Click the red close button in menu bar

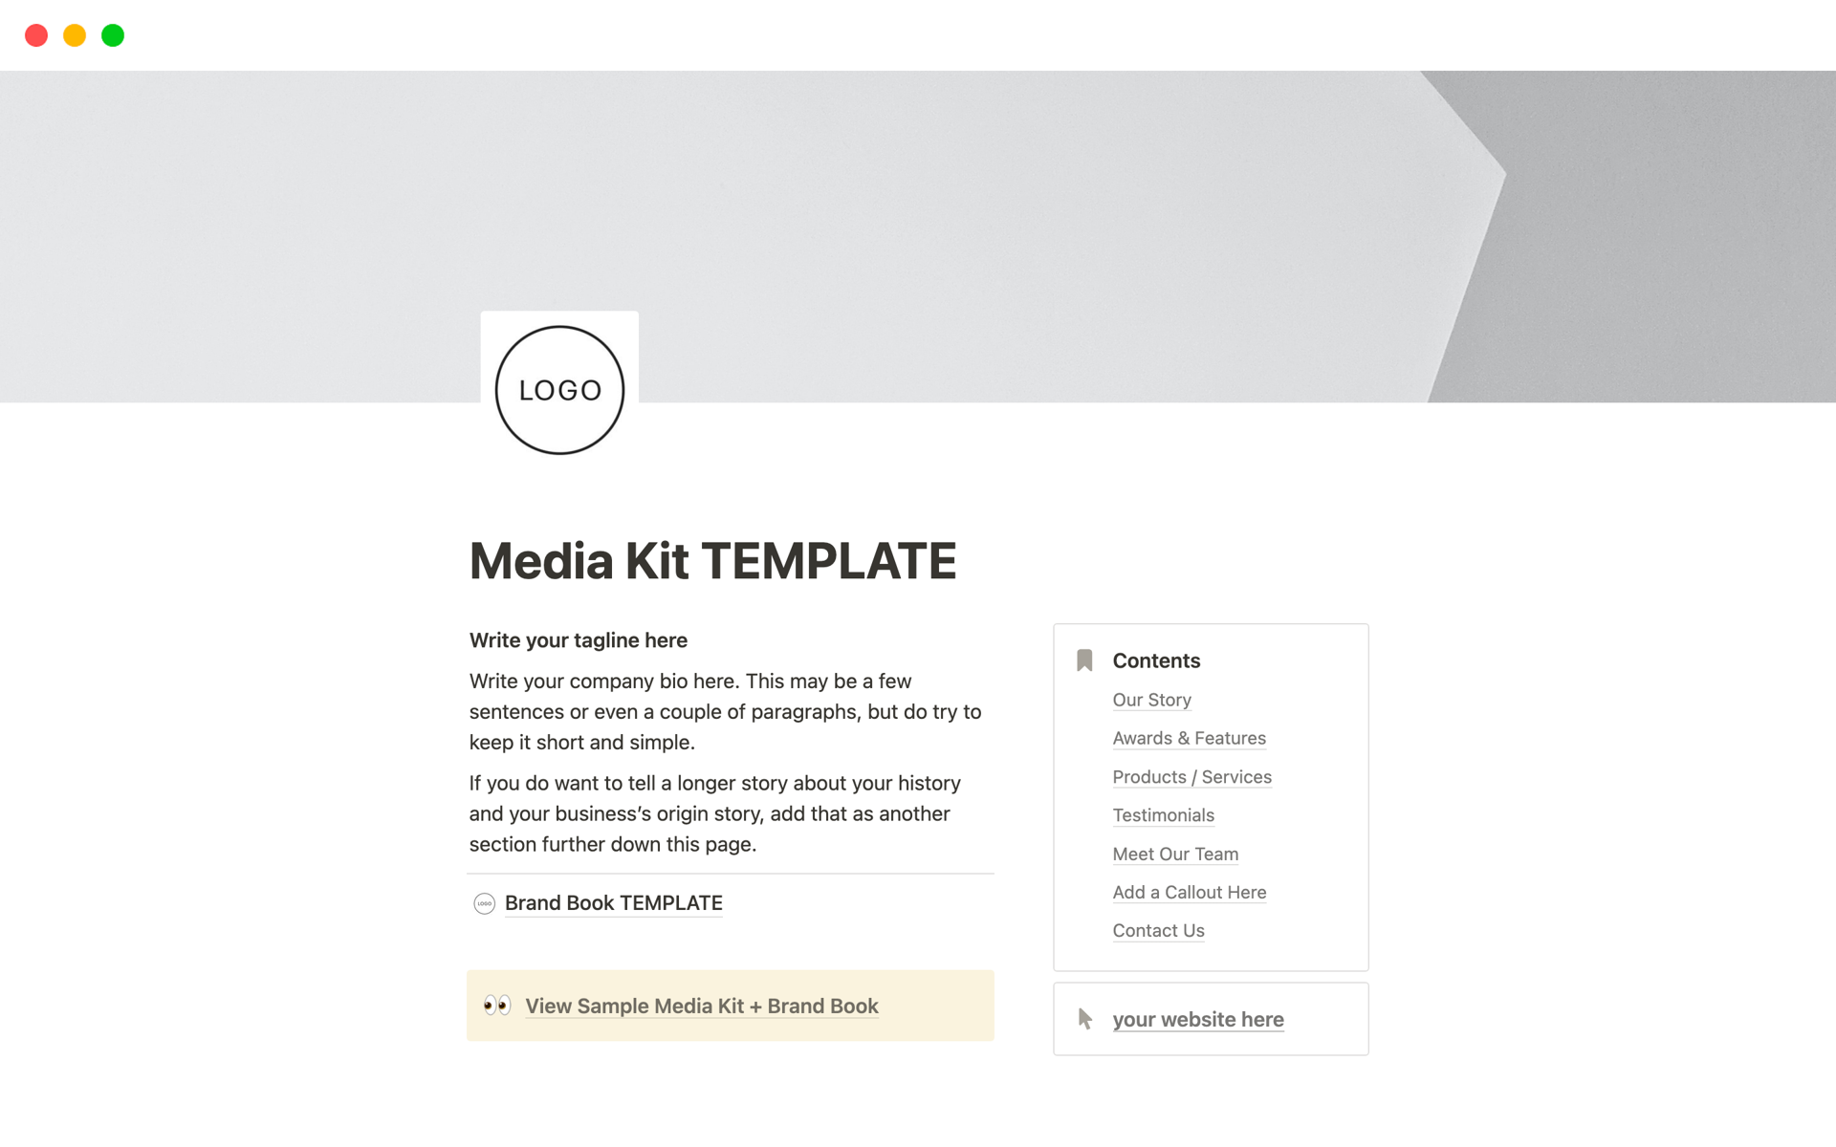click(x=35, y=33)
